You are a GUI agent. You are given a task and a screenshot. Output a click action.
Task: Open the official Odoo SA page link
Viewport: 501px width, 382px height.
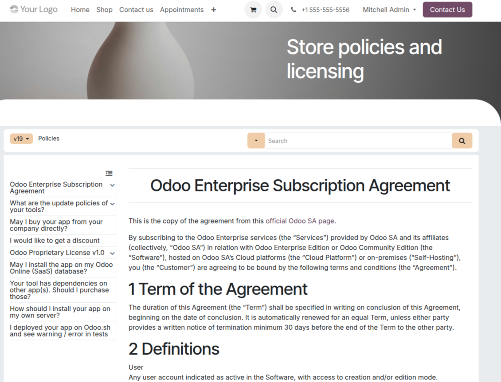(300, 221)
